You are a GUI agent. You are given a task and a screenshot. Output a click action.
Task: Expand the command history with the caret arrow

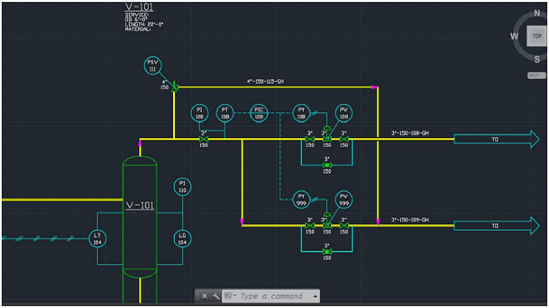pos(315,296)
